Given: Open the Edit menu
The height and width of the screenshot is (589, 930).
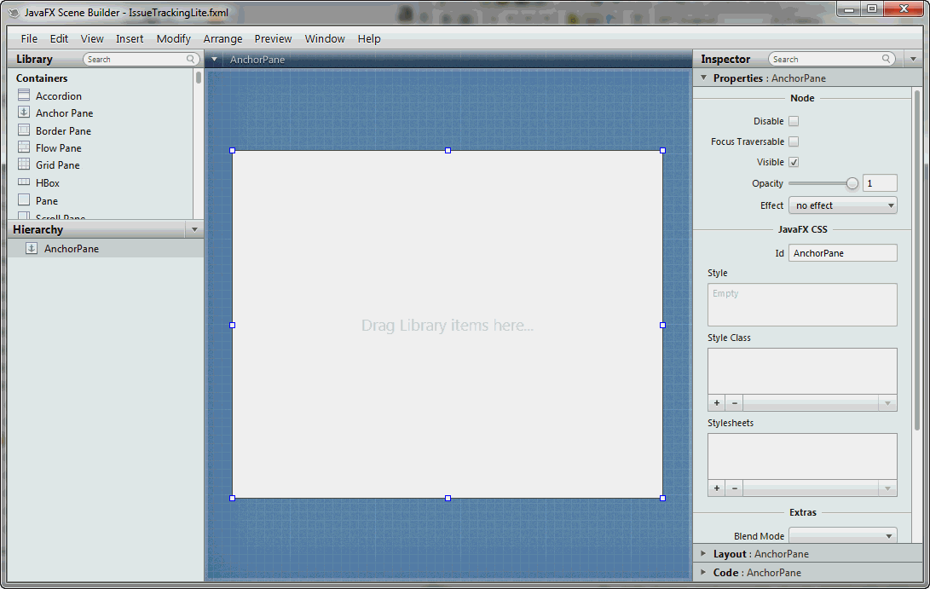Looking at the screenshot, I should (59, 38).
